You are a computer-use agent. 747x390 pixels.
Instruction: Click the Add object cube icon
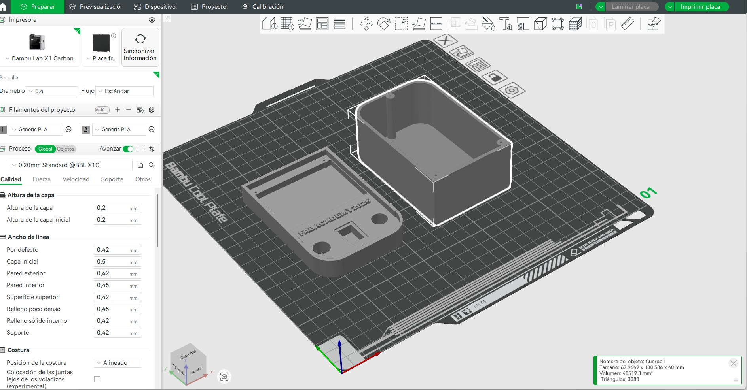tap(269, 24)
